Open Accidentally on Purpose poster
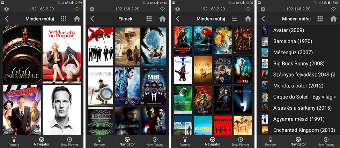 [x=61, y=55]
